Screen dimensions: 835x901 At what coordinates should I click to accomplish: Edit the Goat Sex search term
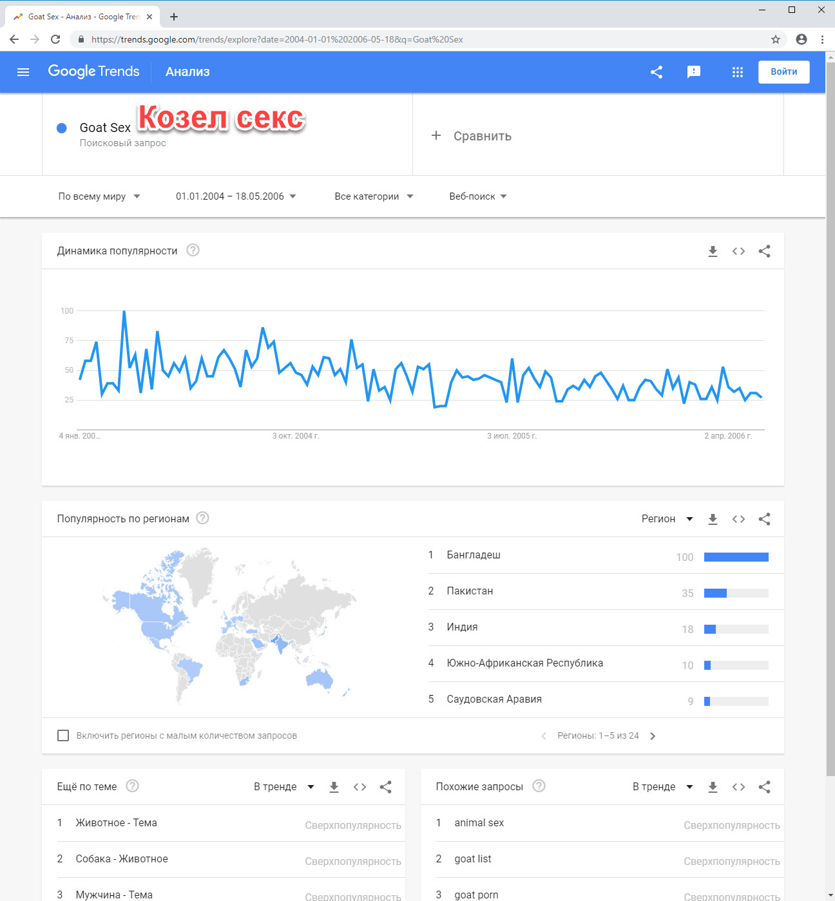point(105,128)
